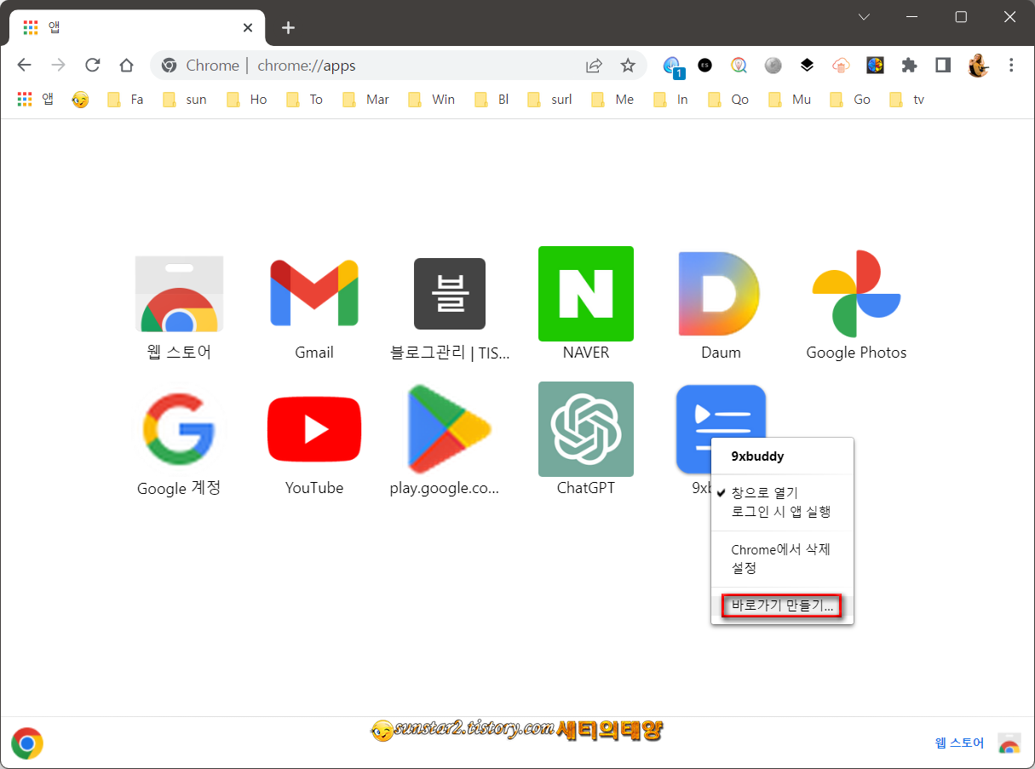1035x769 pixels.
Task: Go to the home page via house icon
Action: point(126,66)
